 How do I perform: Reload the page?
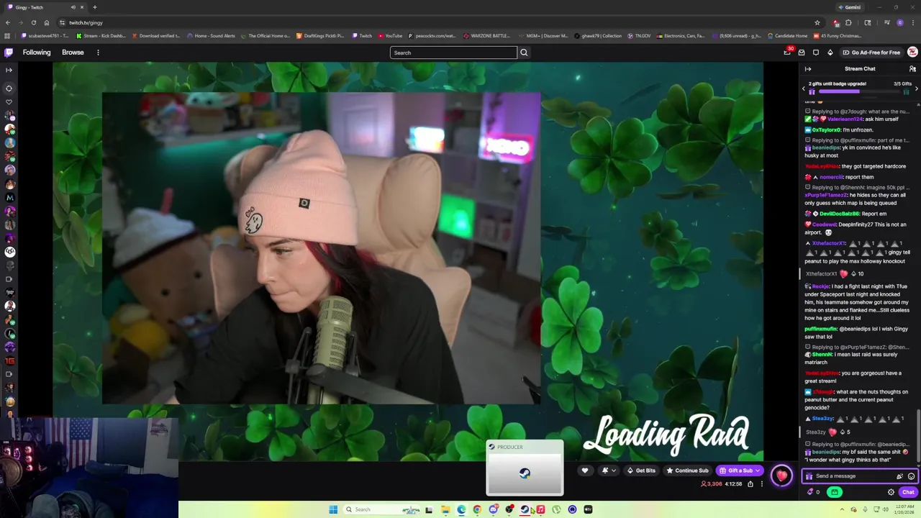click(34, 22)
